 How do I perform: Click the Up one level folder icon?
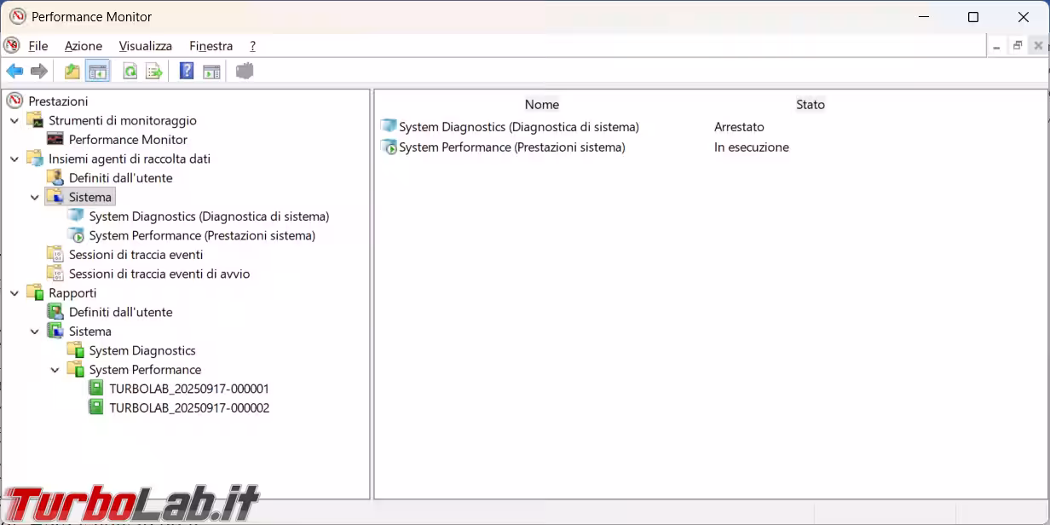[72, 72]
